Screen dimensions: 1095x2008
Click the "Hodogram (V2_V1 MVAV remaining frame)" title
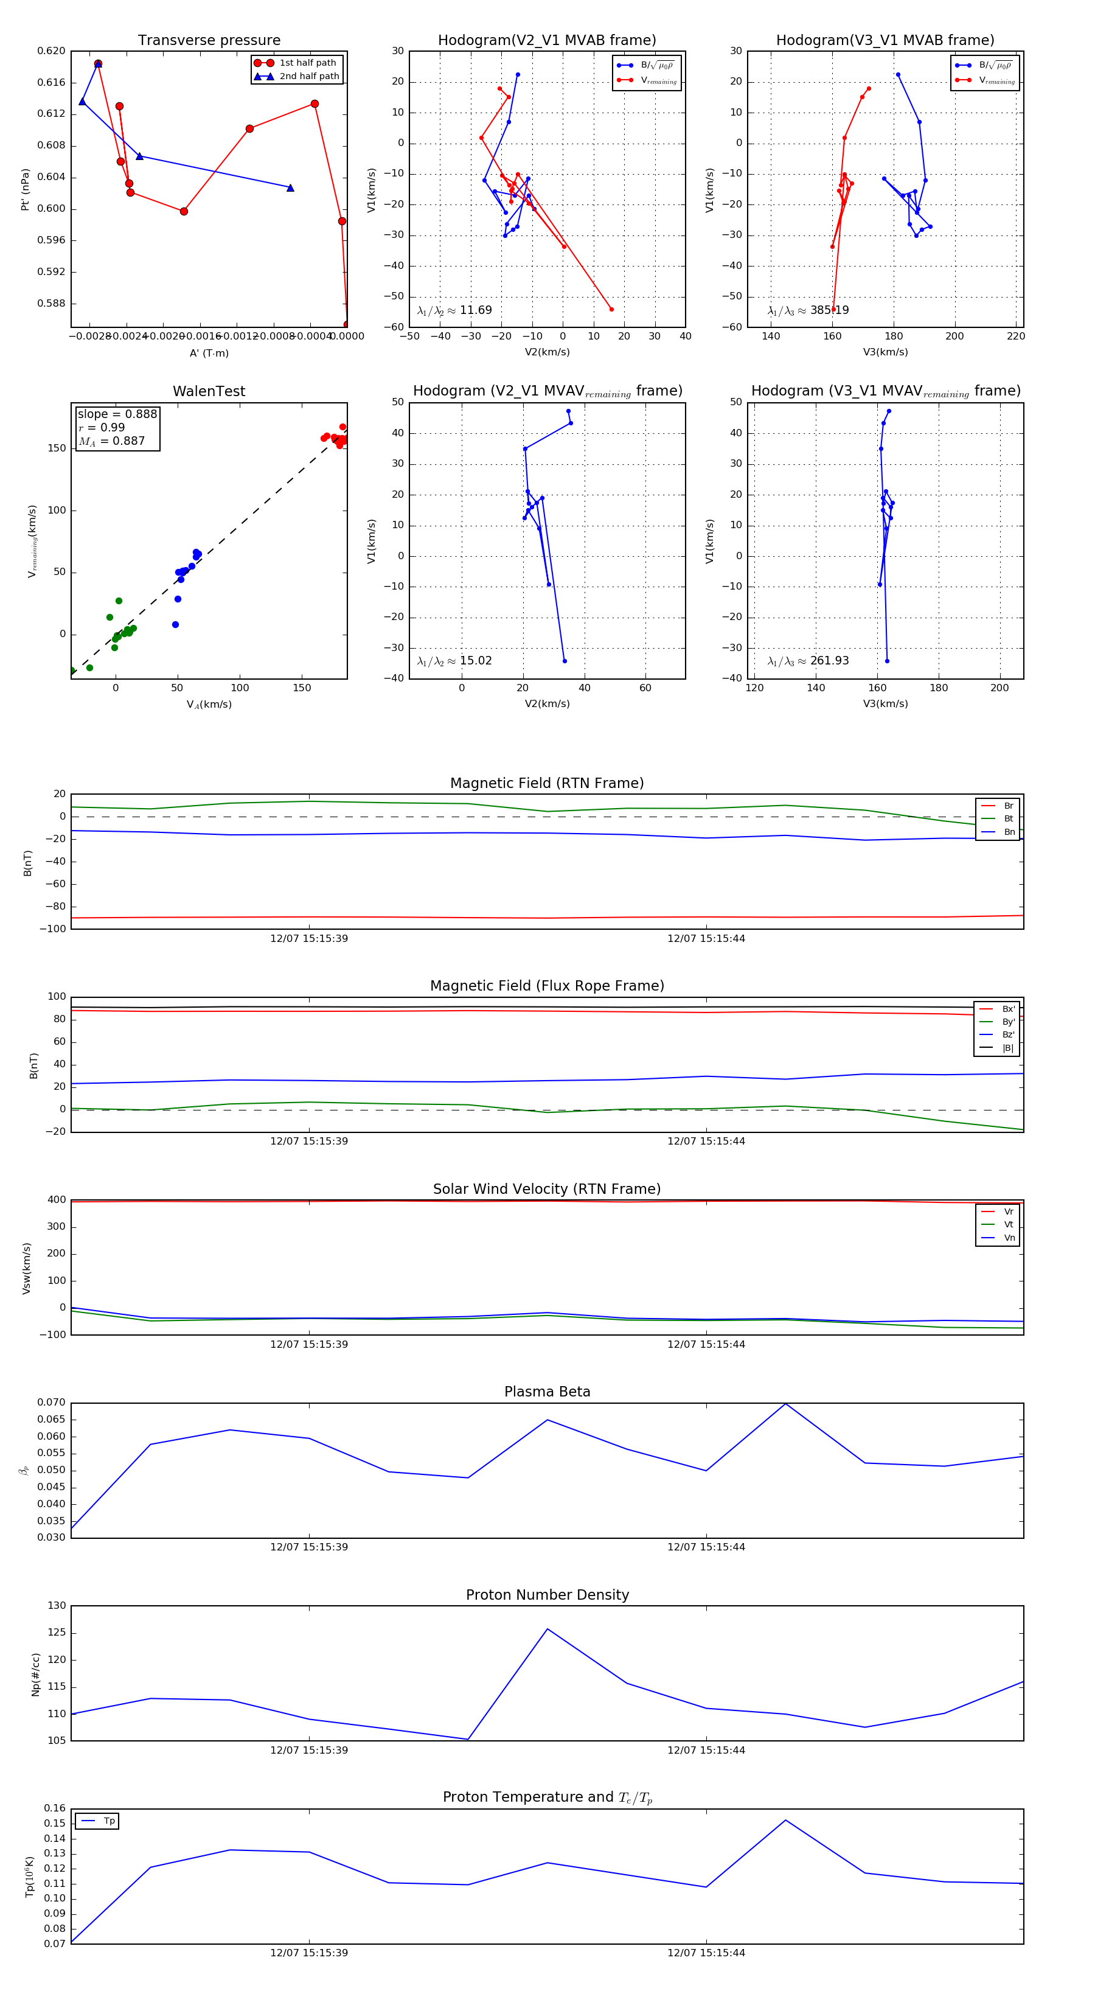click(547, 391)
